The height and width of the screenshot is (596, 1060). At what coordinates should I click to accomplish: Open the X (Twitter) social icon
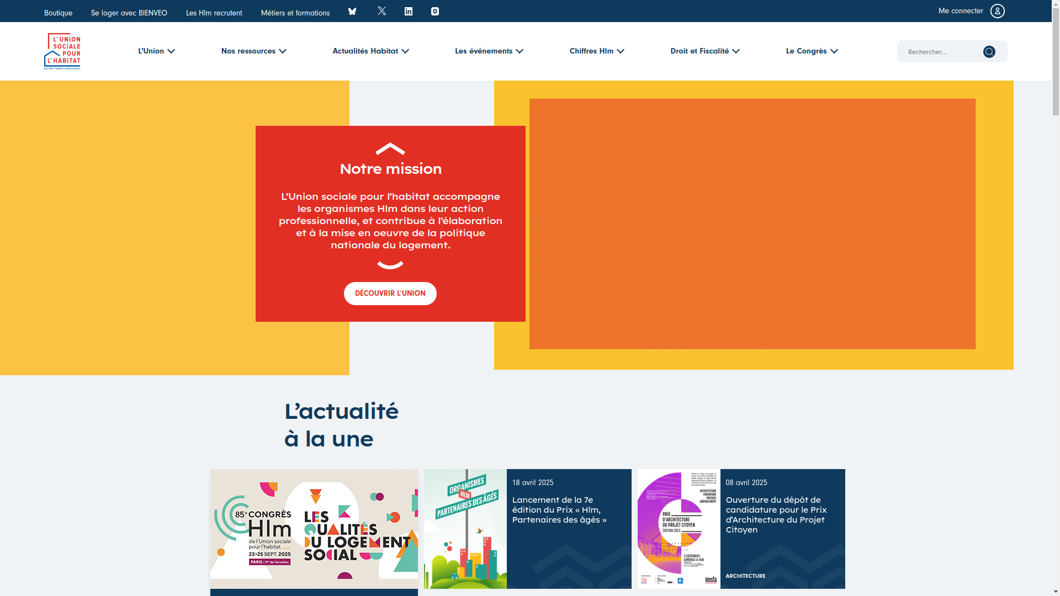point(381,11)
